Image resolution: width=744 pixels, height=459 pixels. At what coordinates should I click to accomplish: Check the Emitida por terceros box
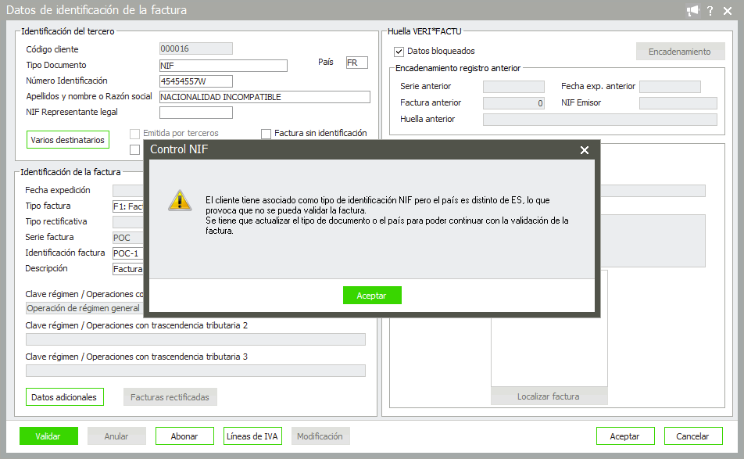[135, 134]
